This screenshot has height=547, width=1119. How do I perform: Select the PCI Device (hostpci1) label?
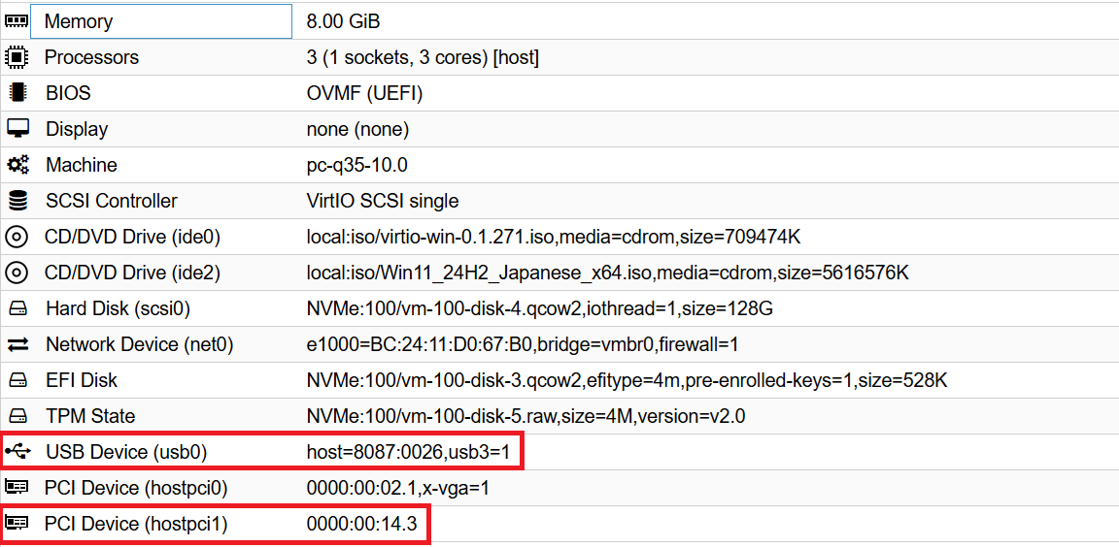(136, 524)
